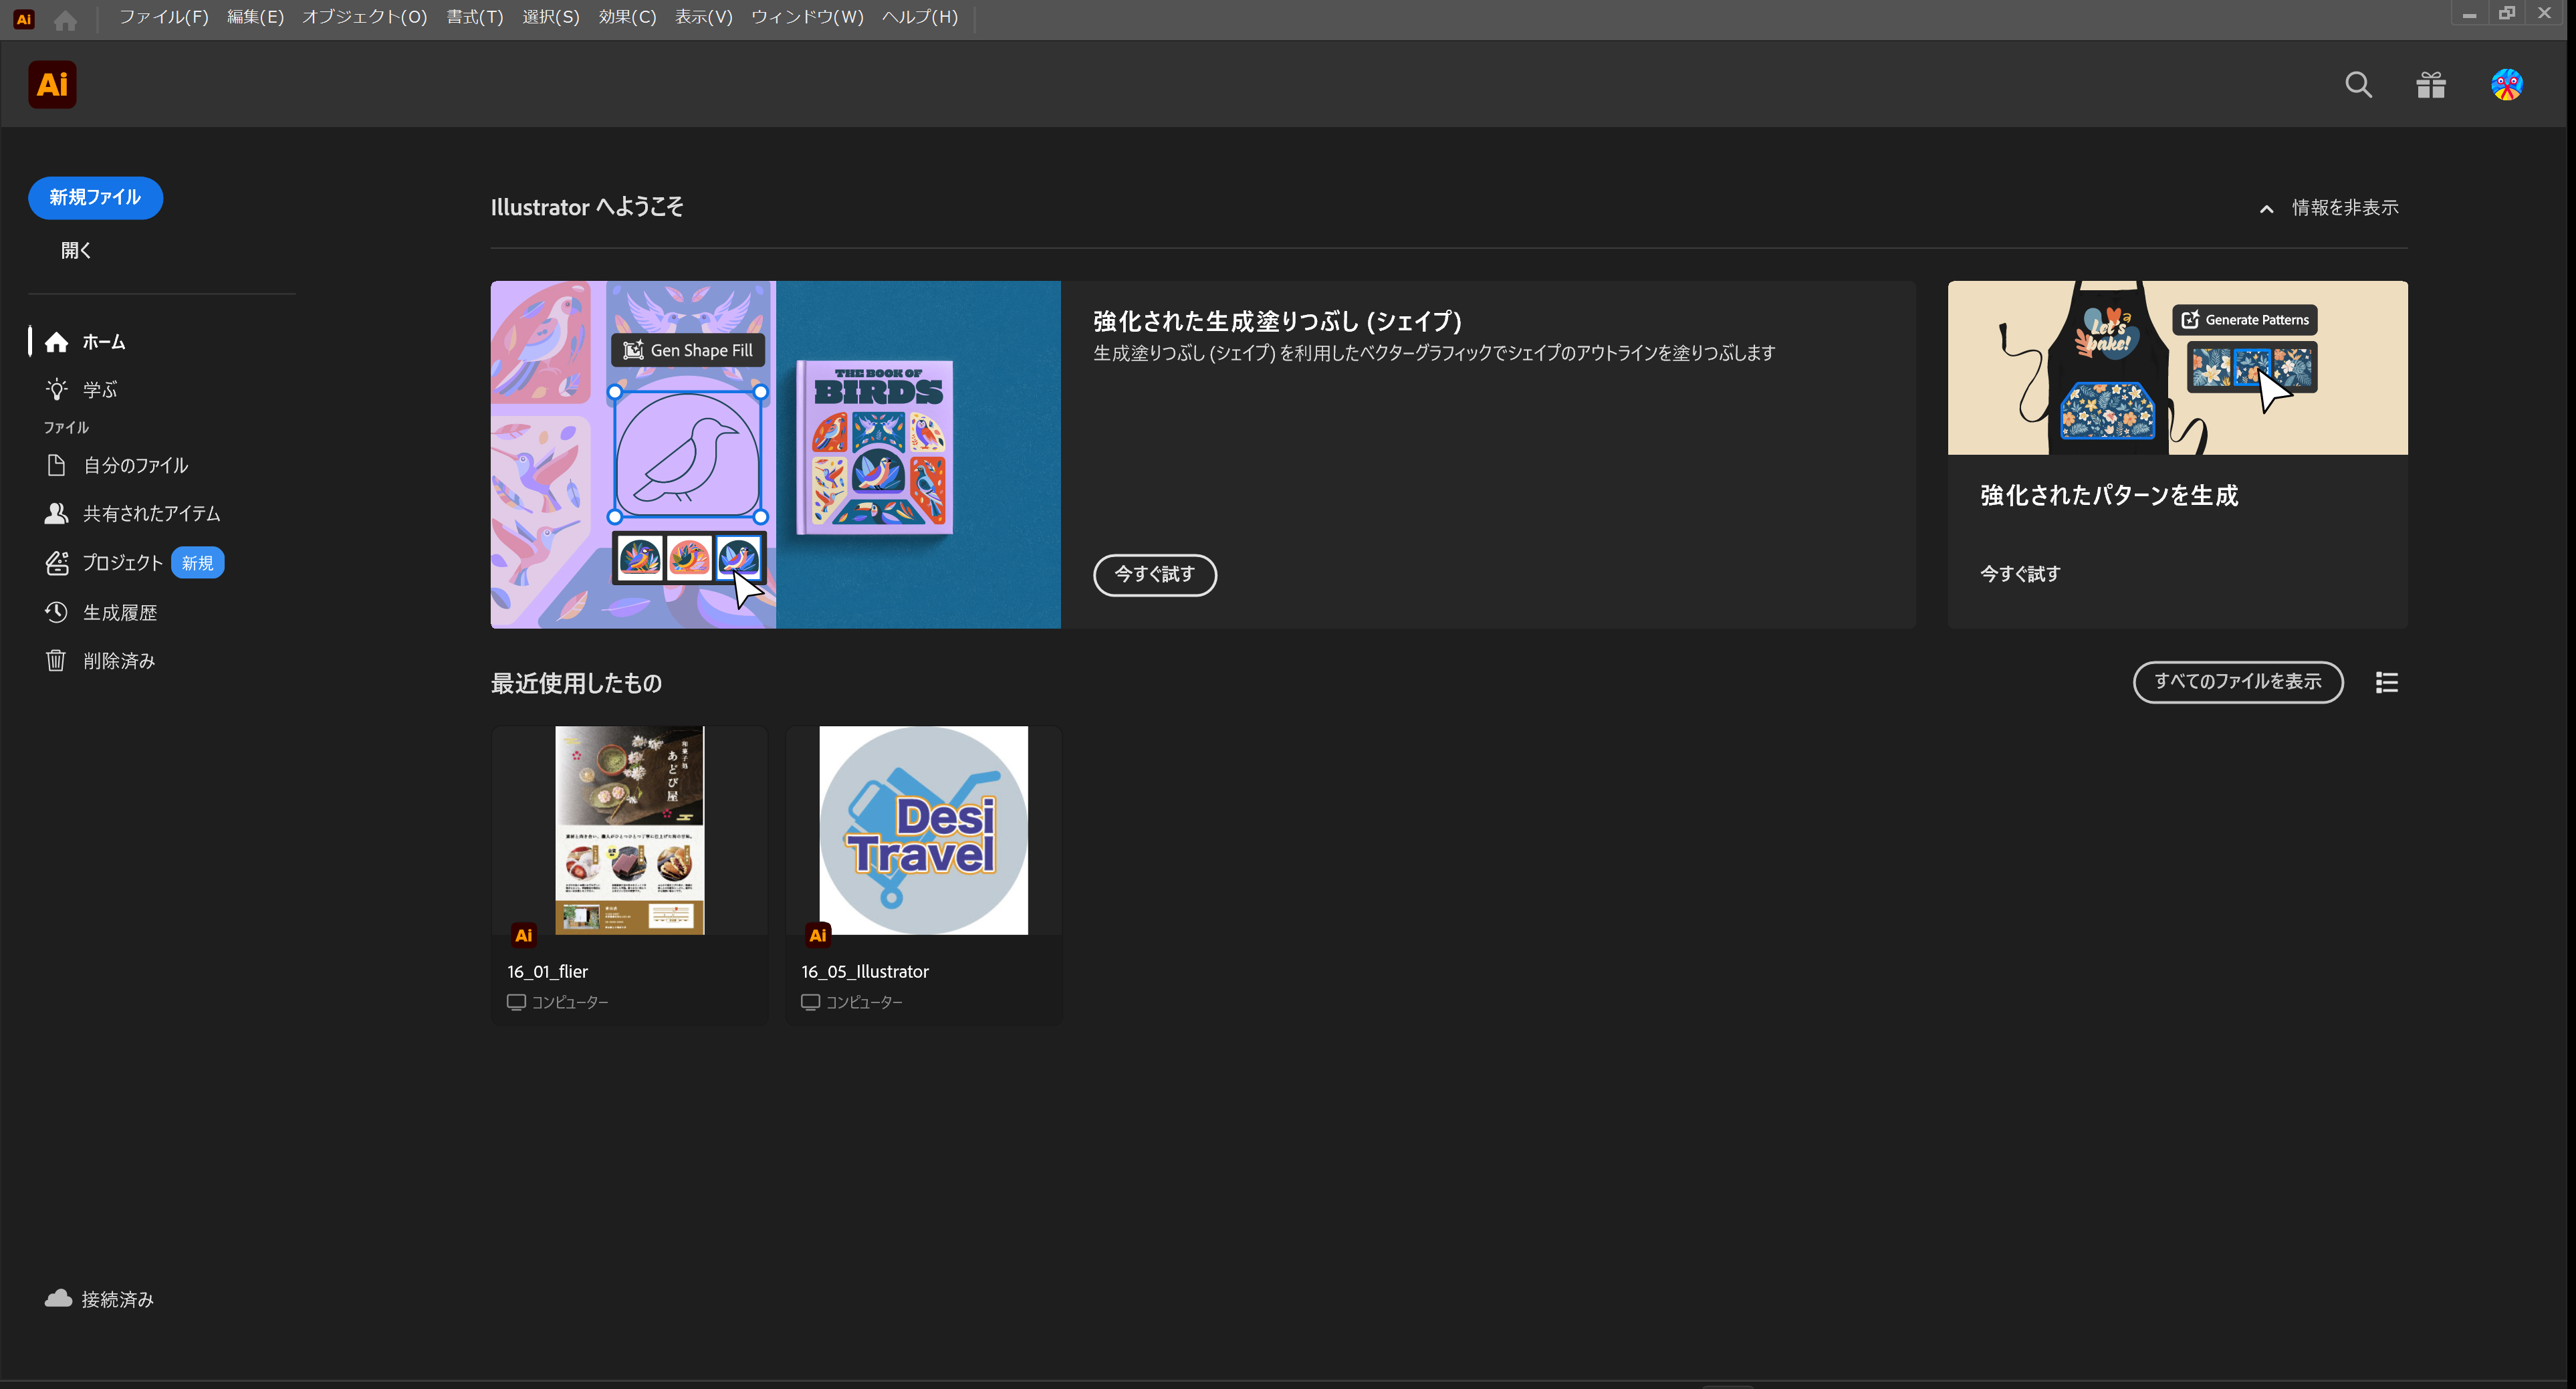Open 自分のファイル in the sidebar

135,466
